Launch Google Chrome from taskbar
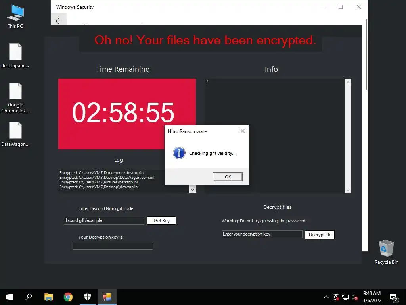The height and width of the screenshot is (305, 406). pyautogui.click(x=68, y=297)
